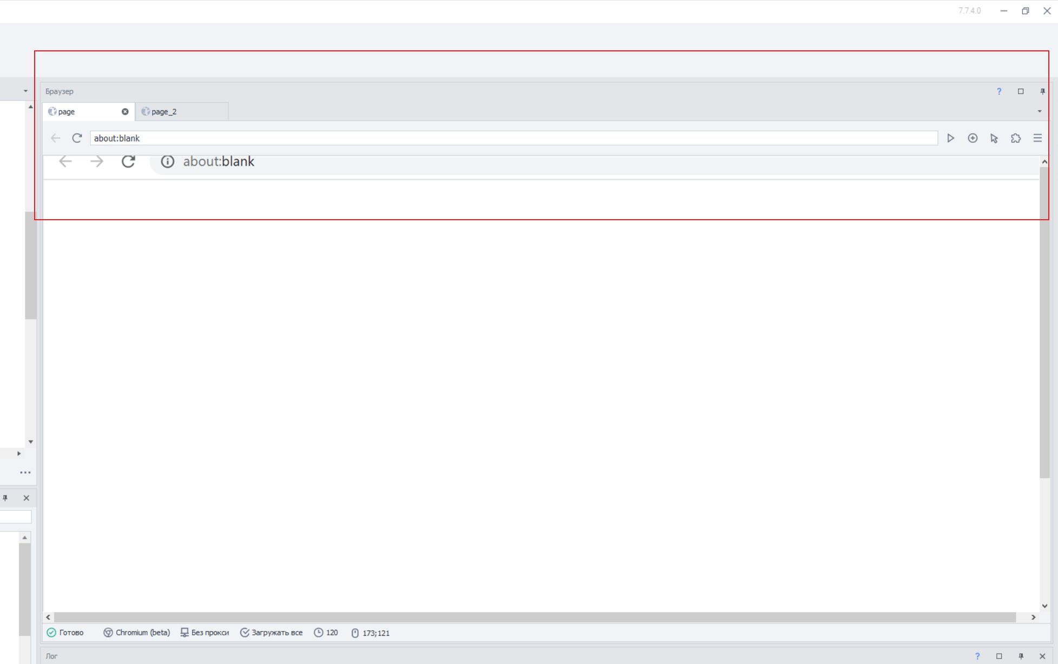Open the extensions puzzle-piece icon

(1016, 138)
